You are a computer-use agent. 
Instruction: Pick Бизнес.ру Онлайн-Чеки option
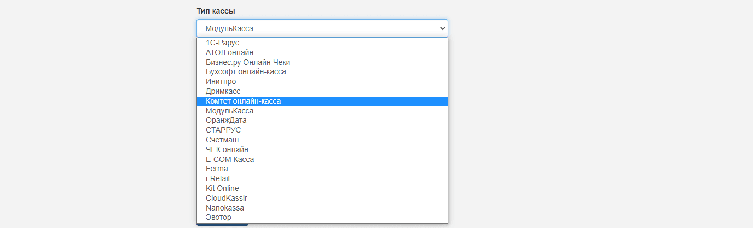pyautogui.click(x=247, y=62)
